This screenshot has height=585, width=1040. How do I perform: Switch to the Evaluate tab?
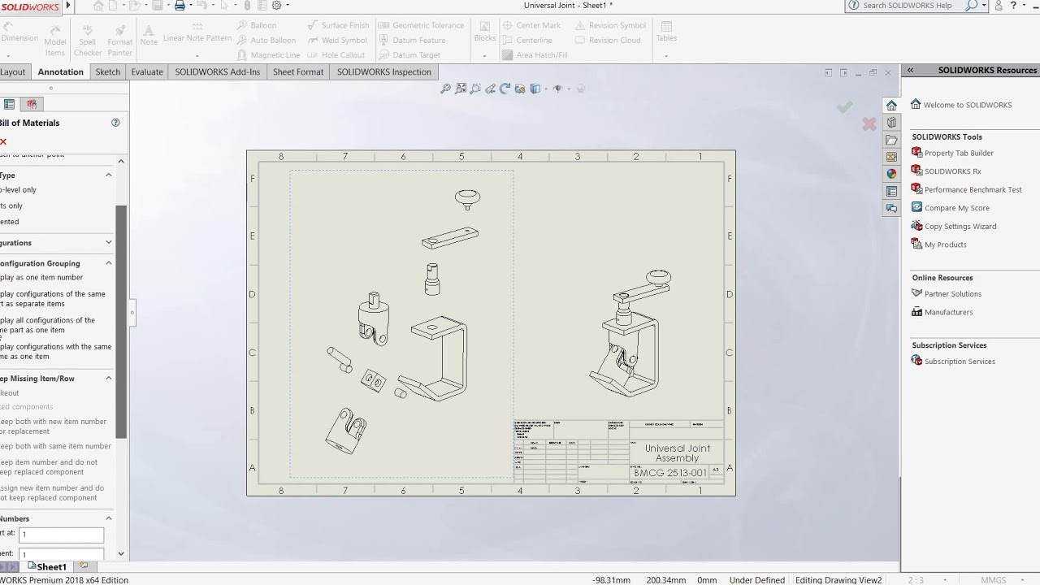click(147, 71)
